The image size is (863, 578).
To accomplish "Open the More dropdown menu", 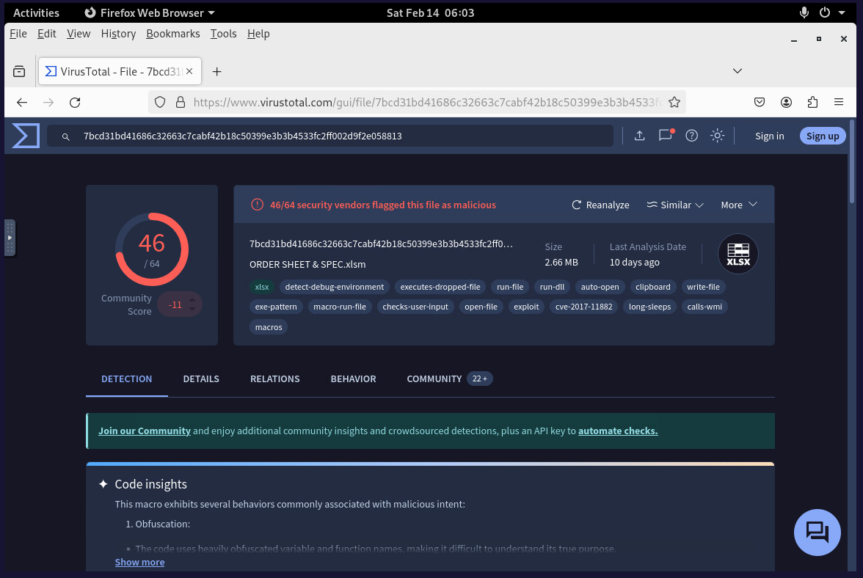I will (x=738, y=205).
